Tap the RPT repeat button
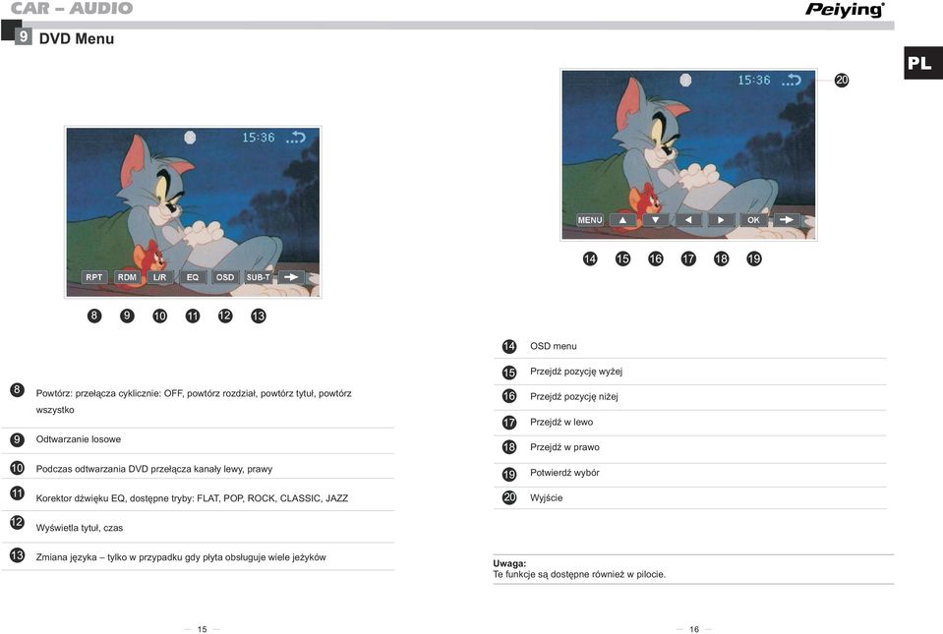This screenshot has height=634, width=943. (93, 277)
